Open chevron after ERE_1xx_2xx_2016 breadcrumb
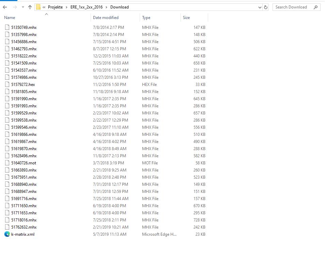325x269 pixels. tap(107, 7)
